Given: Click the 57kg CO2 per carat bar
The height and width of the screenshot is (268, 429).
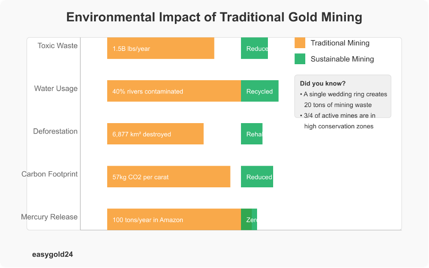Looking at the screenshot, I should pyautogui.click(x=169, y=177).
